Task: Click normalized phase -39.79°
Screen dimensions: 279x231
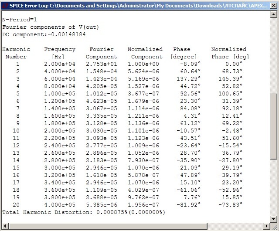Action: click(x=231, y=175)
